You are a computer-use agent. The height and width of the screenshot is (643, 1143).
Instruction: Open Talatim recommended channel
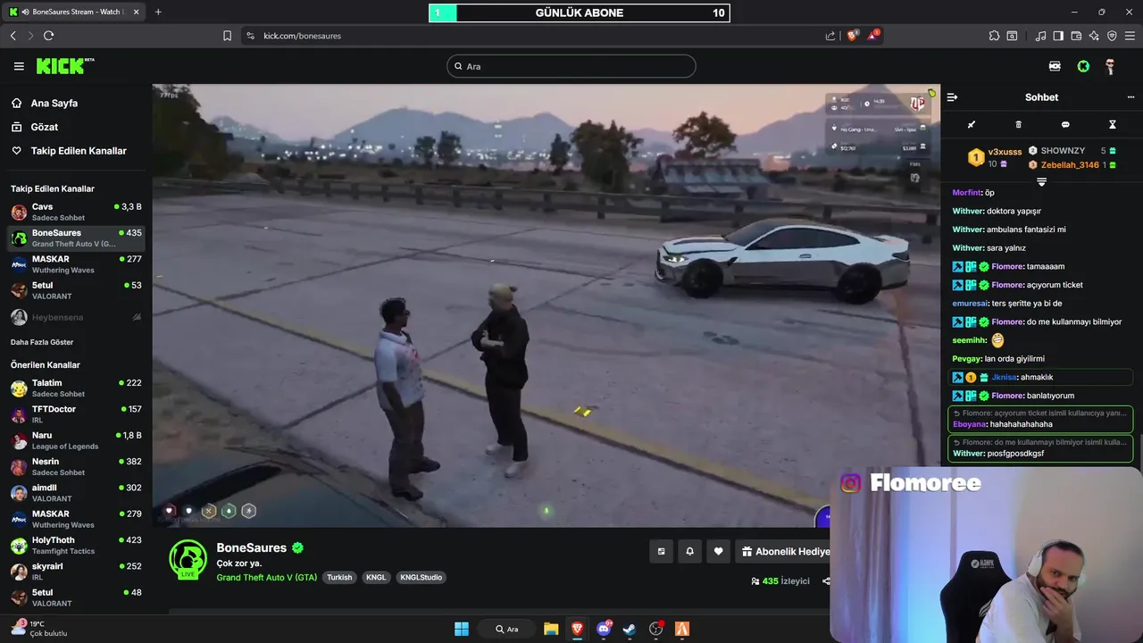[76, 388]
